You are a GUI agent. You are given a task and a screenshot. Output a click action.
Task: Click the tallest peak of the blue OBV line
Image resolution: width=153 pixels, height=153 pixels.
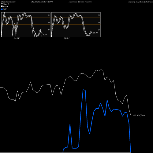[x=83, y=90]
